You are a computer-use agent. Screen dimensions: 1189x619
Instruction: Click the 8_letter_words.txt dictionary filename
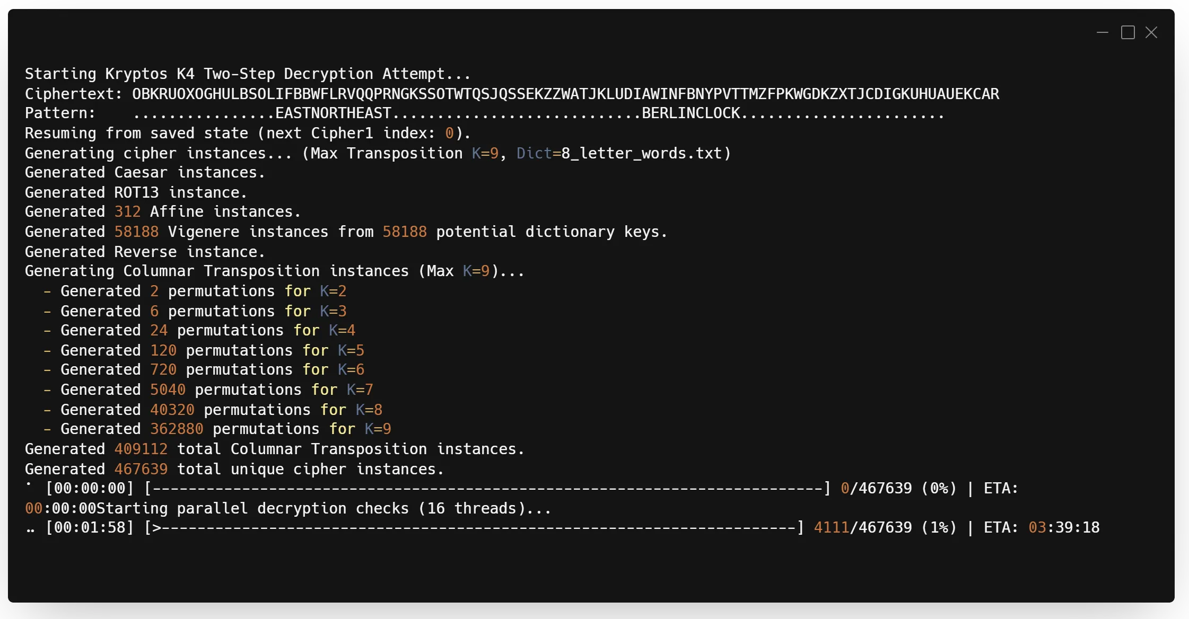pos(641,153)
